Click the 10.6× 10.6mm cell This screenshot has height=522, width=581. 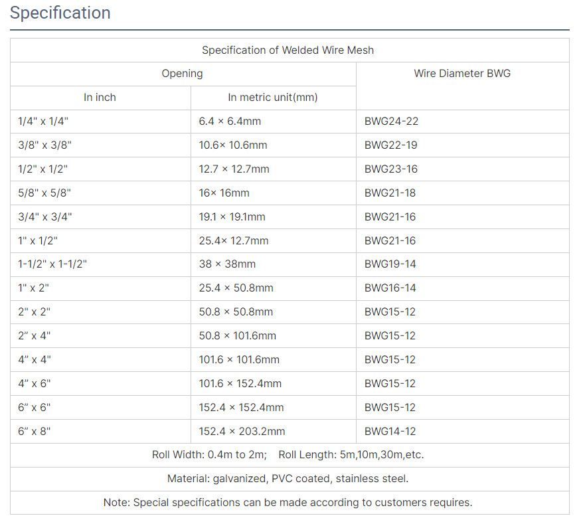pos(233,145)
